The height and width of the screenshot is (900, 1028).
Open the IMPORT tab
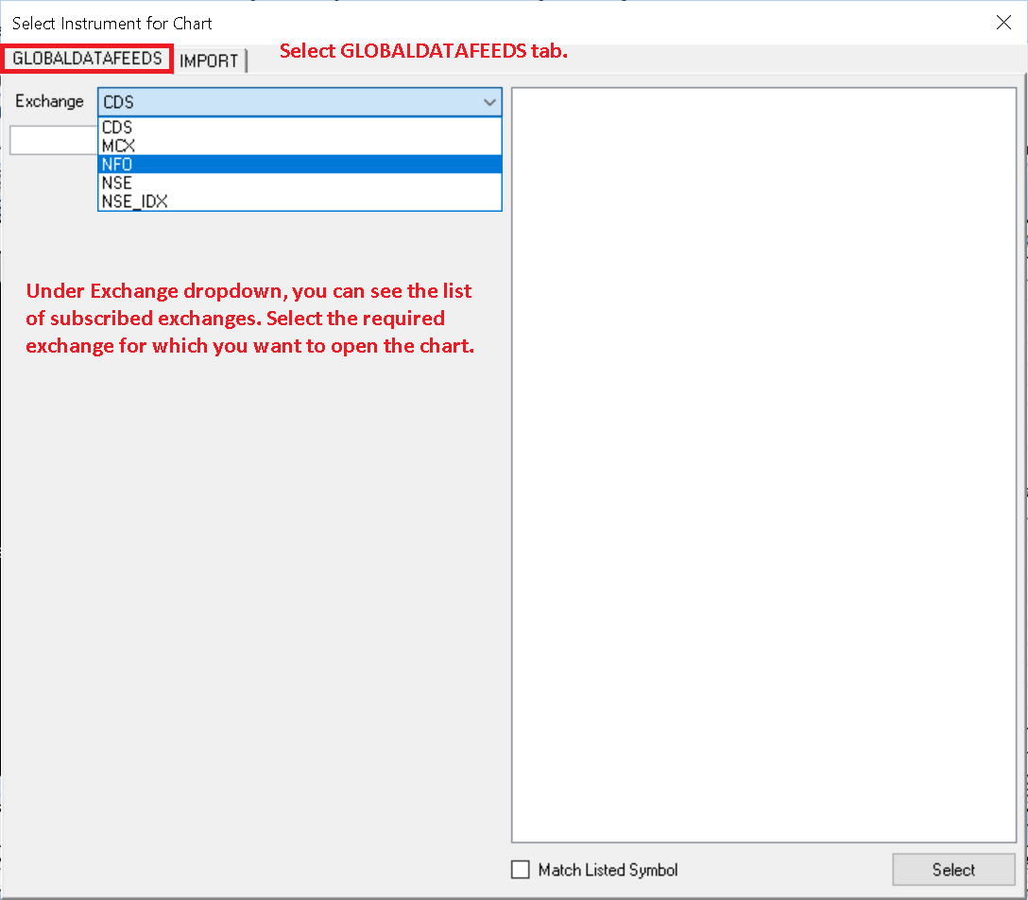pyautogui.click(x=209, y=61)
